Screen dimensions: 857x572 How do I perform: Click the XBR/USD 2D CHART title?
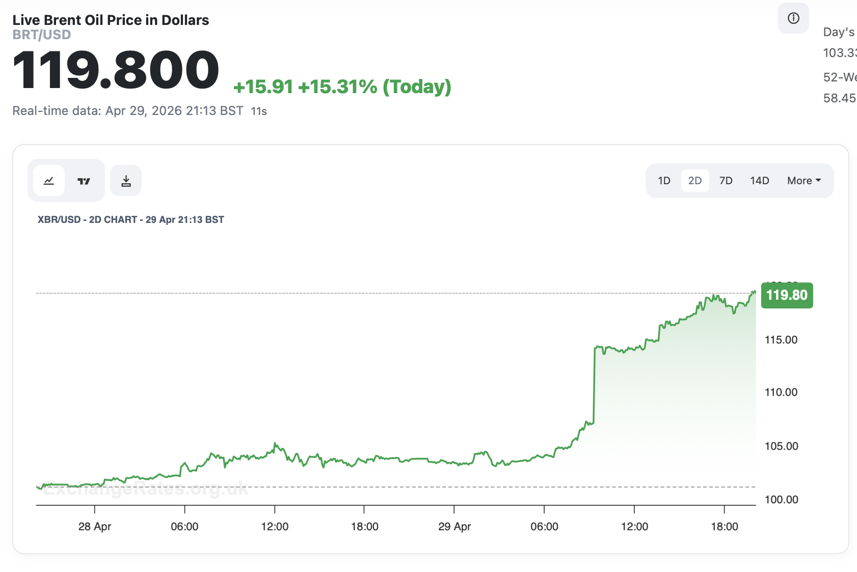[131, 220]
